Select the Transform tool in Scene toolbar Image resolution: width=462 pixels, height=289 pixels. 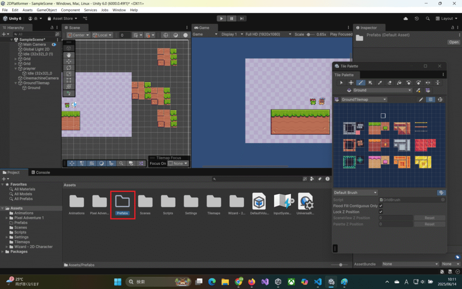[69, 87]
